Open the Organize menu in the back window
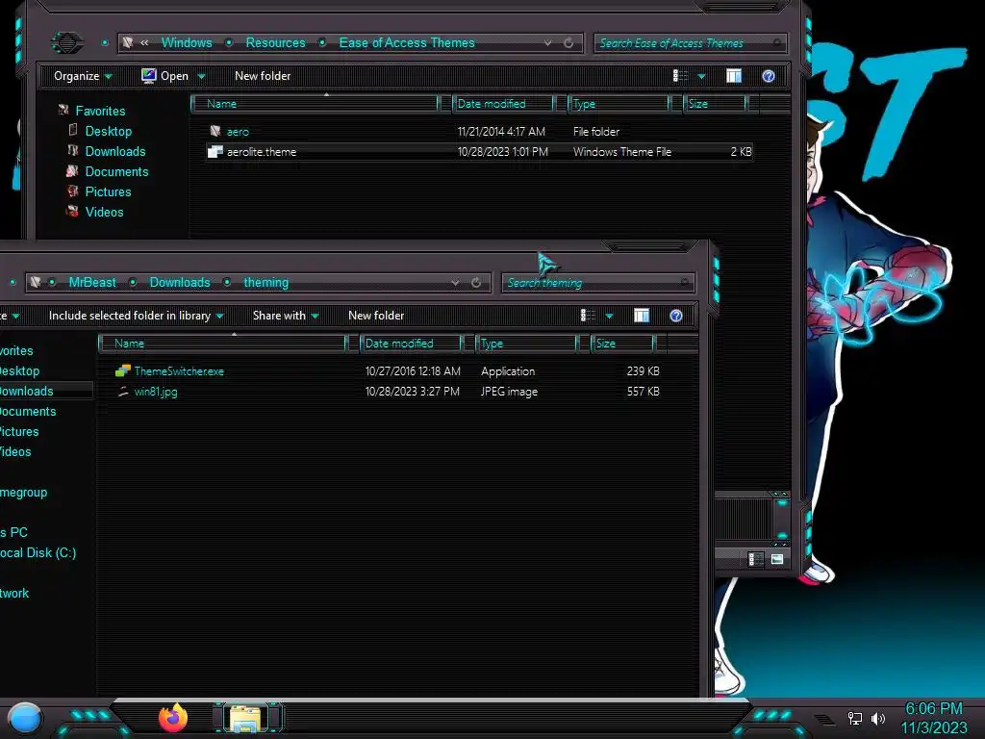 click(x=83, y=76)
